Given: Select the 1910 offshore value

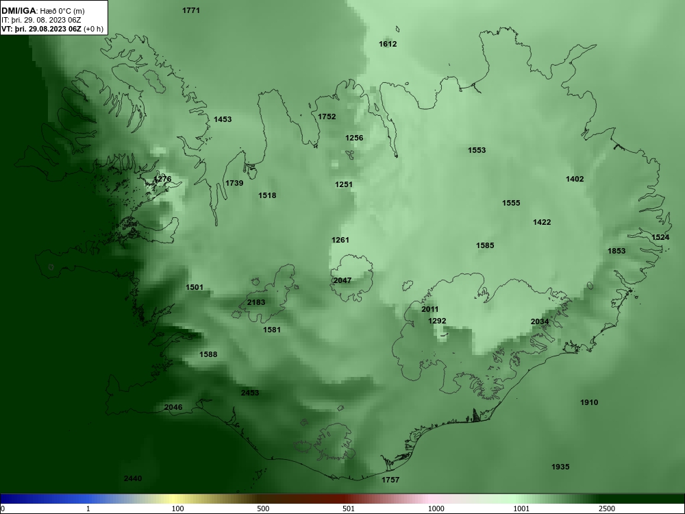Looking at the screenshot, I should pyautogui.click(x=589, y=402).
